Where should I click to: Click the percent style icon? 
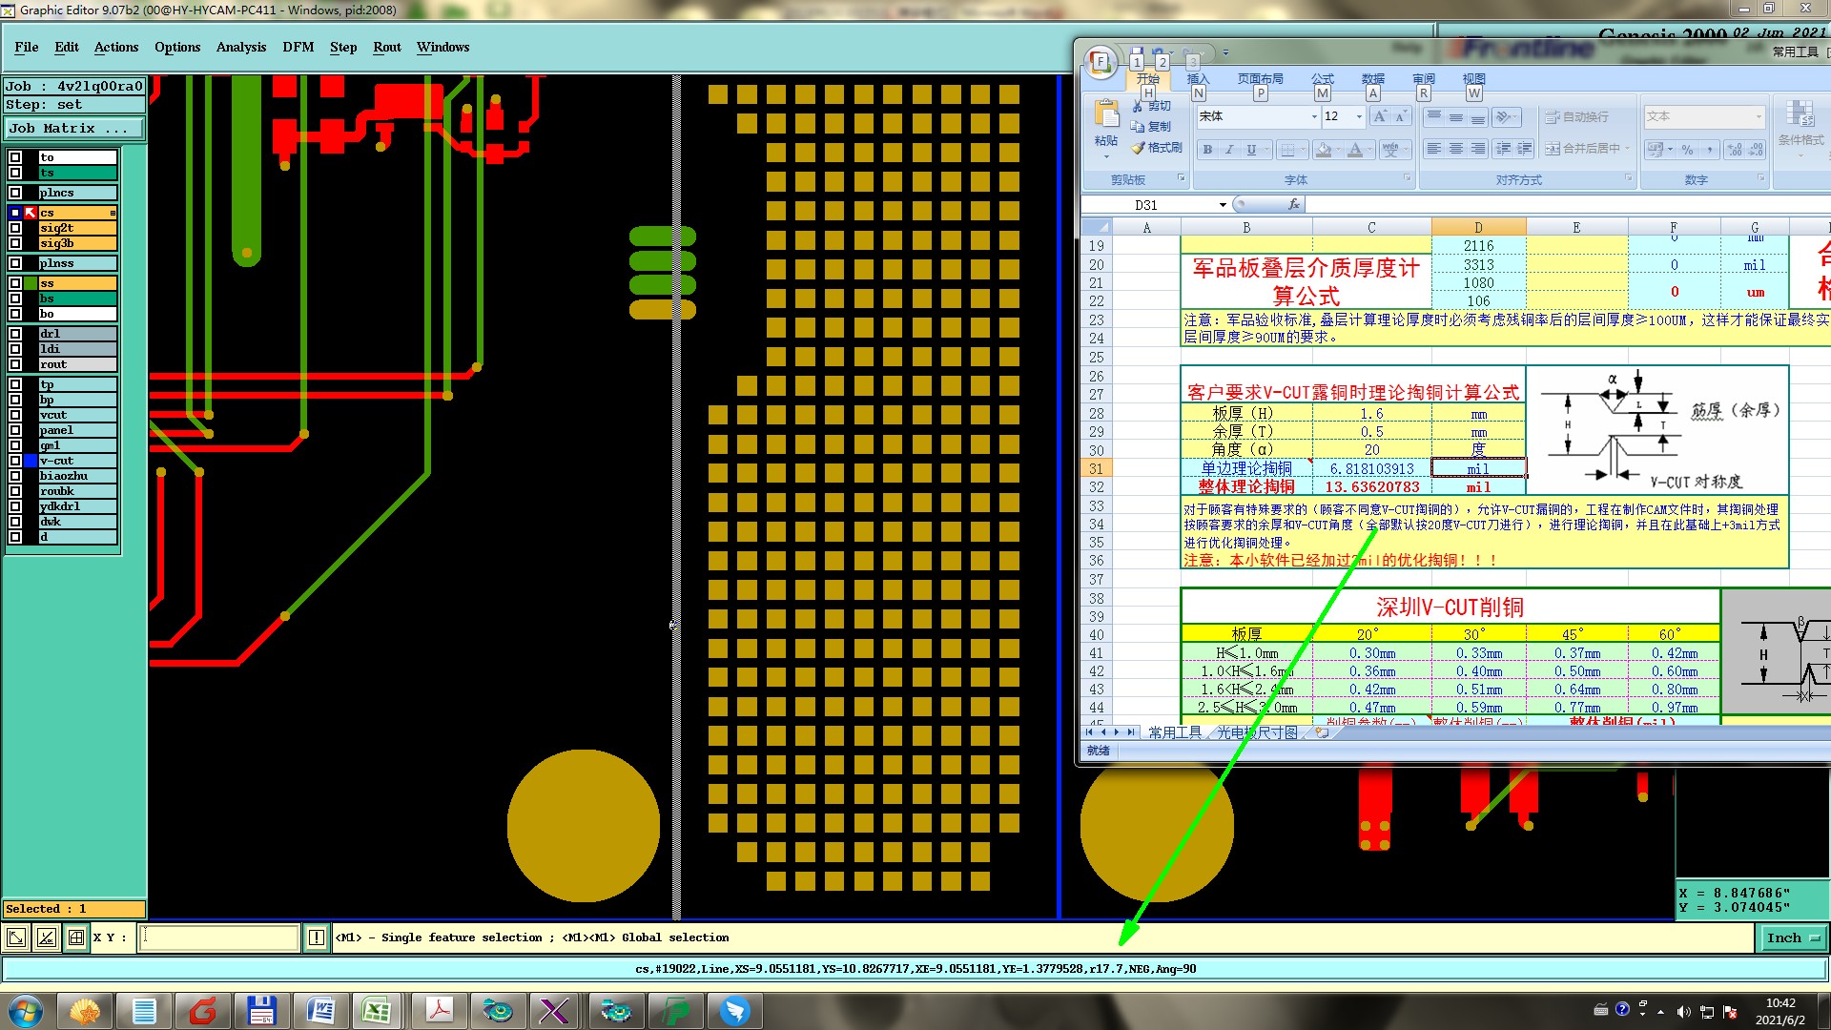pos(1688,150)
